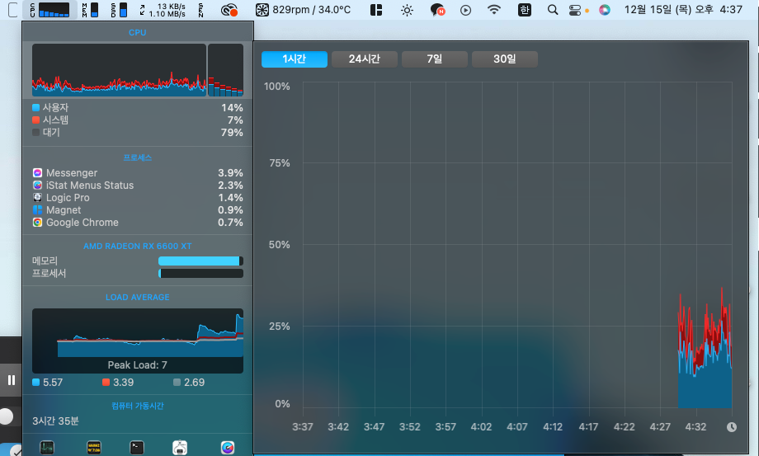
Task: Click the CPU usage history graph
Action: [x=119, y=70]
